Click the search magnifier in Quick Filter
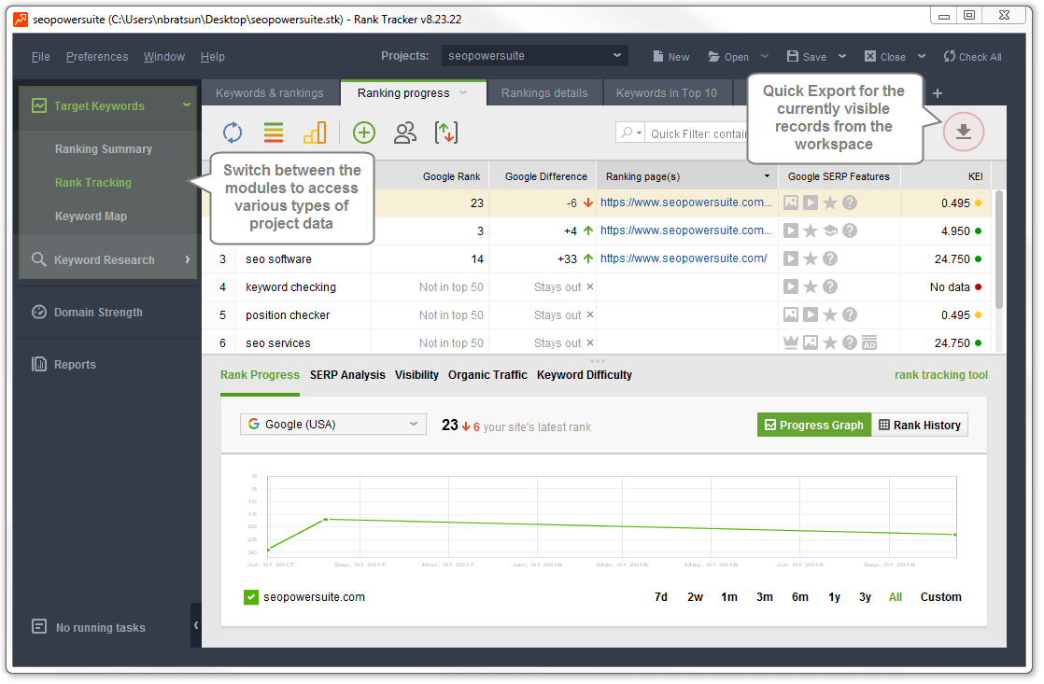 point(627,133)
